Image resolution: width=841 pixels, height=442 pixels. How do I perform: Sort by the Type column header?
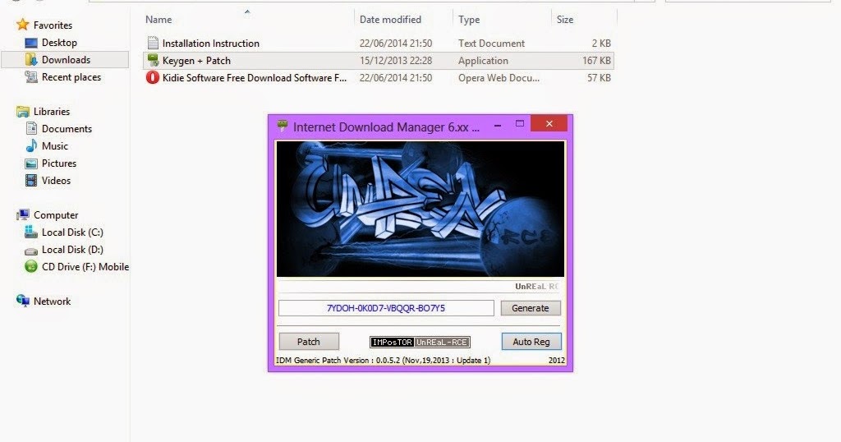pyautogui.click(x=469, y=20)
